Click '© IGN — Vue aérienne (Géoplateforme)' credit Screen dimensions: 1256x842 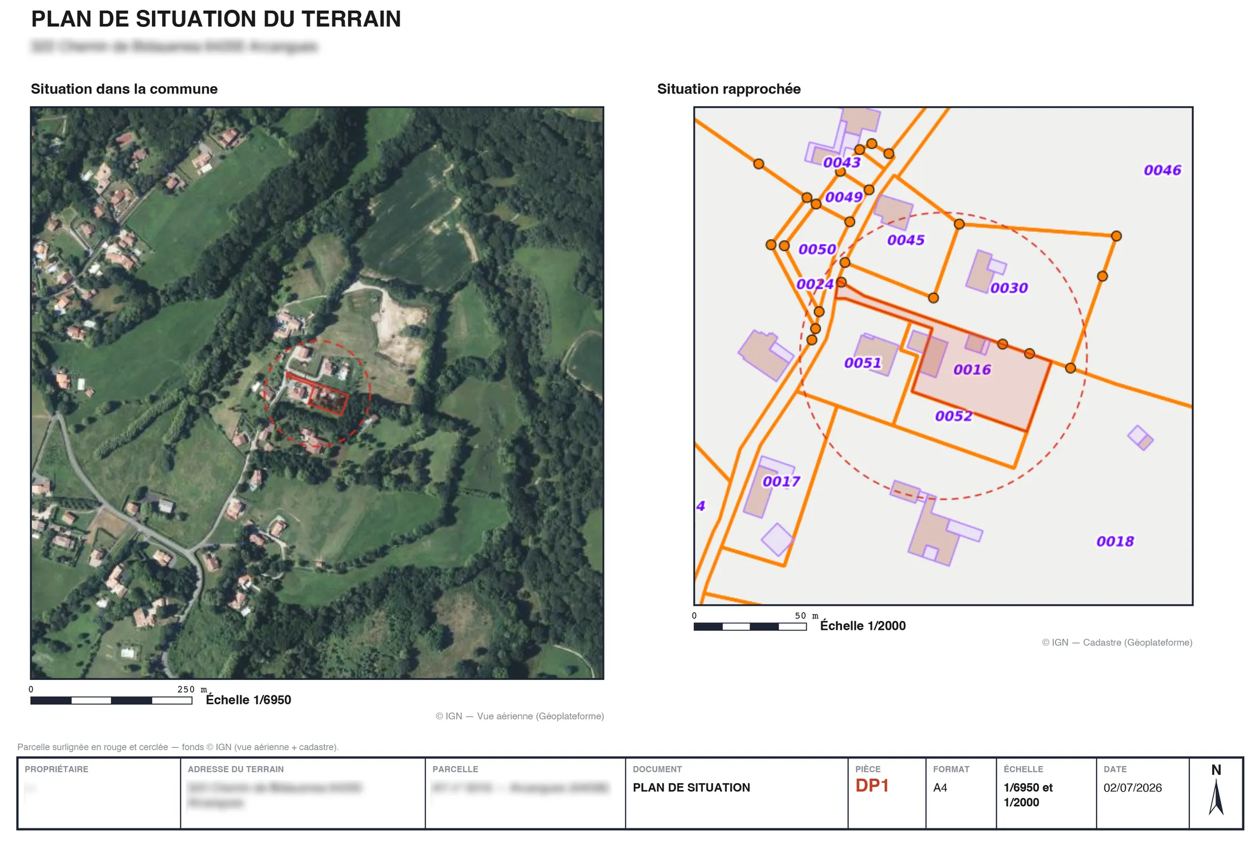pyautogui.click(x=520, y=716)
